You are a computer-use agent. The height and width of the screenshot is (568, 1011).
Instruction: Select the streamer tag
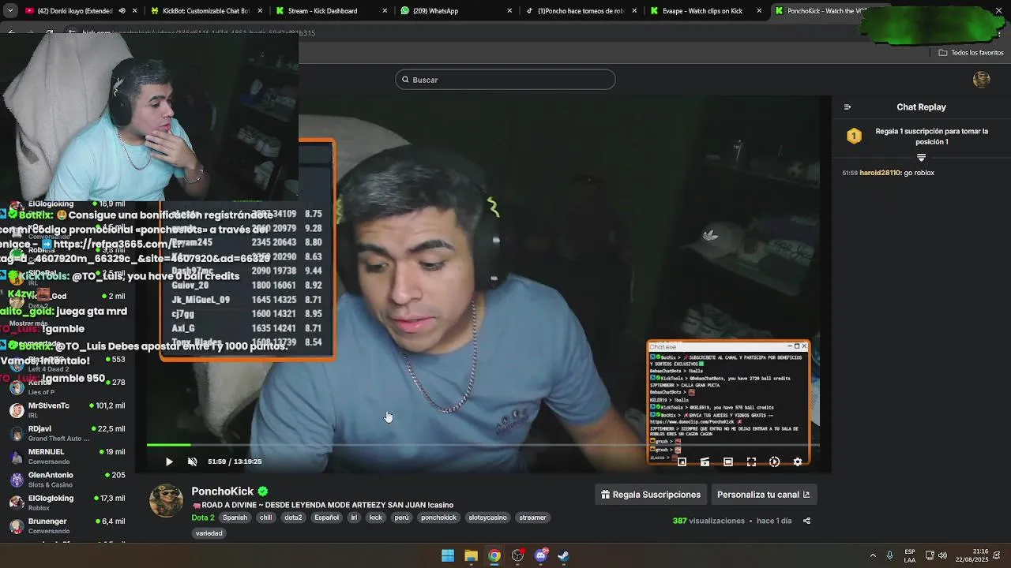coord(532,518)
